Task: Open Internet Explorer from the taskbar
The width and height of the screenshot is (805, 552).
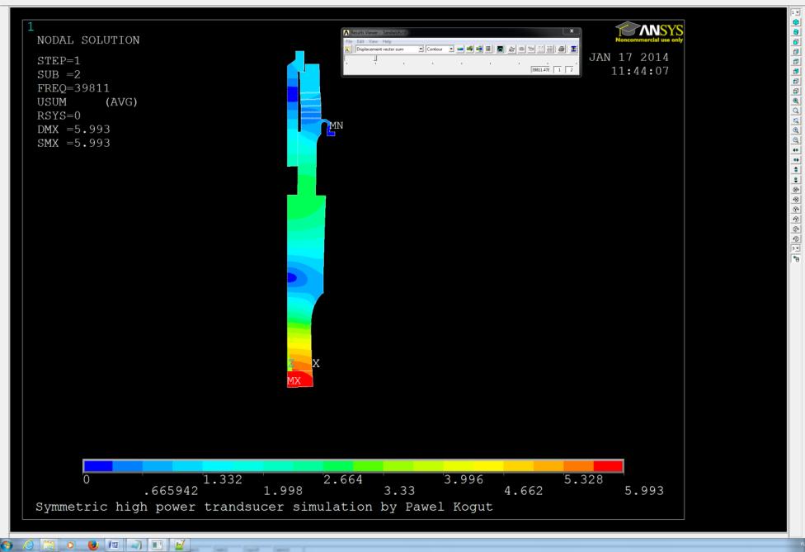Action: (28, 545)
